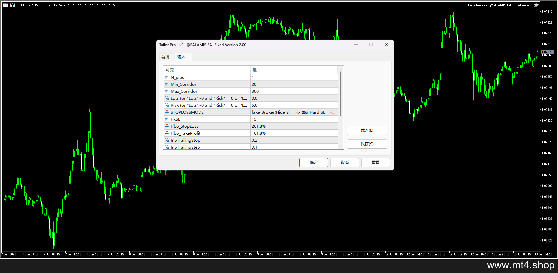Click the expert advisor hat icon

pos(536,5)
